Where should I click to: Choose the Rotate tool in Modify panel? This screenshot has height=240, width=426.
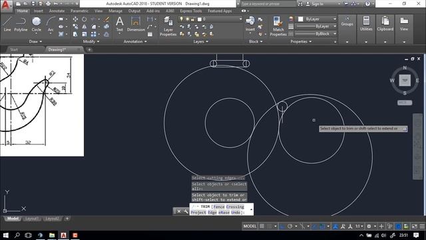tap(85, 19)
